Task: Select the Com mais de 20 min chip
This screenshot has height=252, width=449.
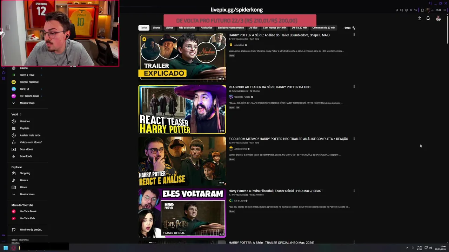Action: click(x=323, y=28)
